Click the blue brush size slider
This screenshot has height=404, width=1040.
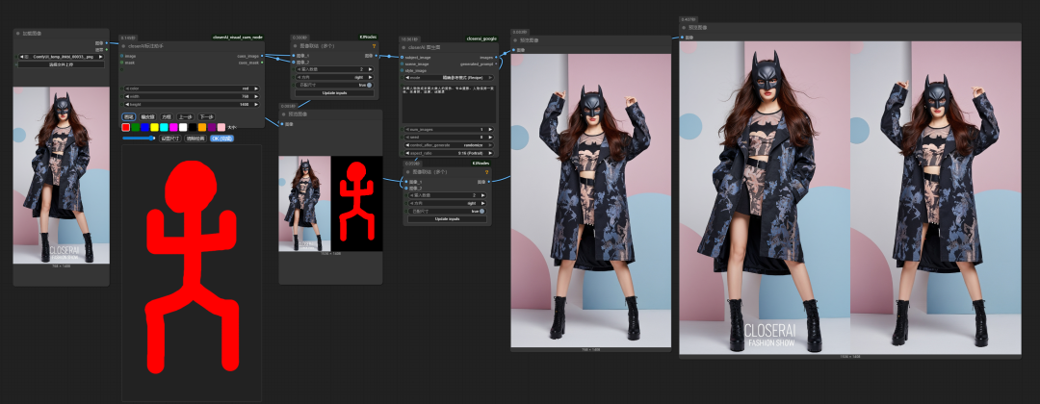(139, 139)
